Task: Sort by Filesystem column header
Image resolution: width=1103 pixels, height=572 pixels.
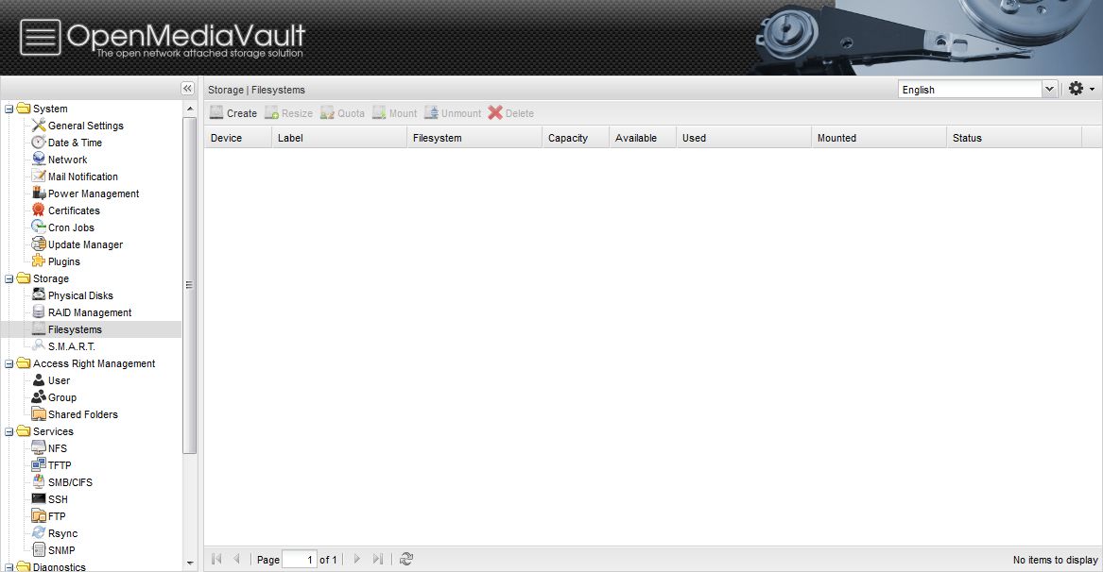Action: click(474, 138)
